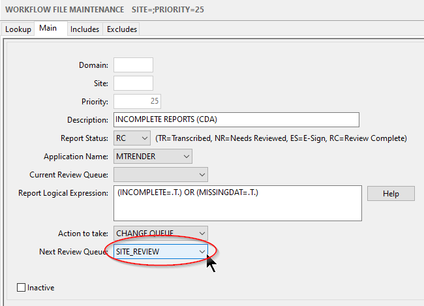Click the Report Logical Expression label
424x306 pixels.
point(63,193)
